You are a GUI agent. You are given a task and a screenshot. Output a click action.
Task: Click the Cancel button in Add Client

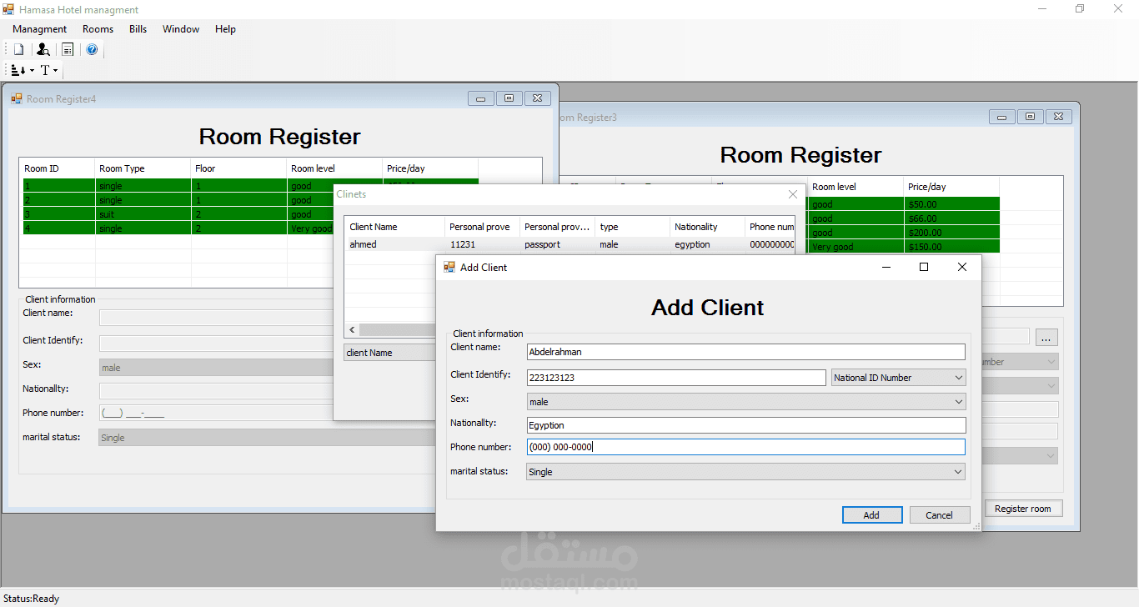point(939,515)
